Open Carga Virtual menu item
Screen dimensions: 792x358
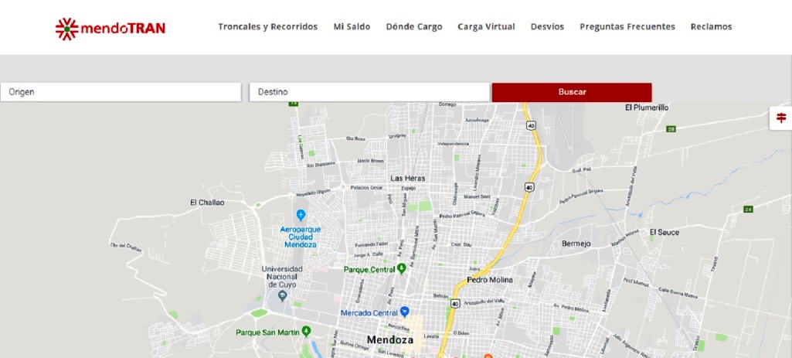(487, 27)
